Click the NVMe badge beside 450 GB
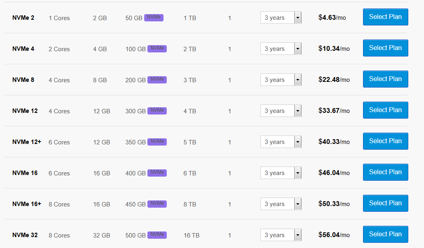Image resolution: width=424 pixels, height=248 pixels. 157,204
